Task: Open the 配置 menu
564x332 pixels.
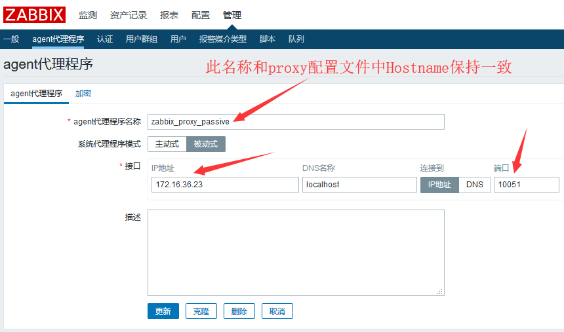Action: point(201,15)
